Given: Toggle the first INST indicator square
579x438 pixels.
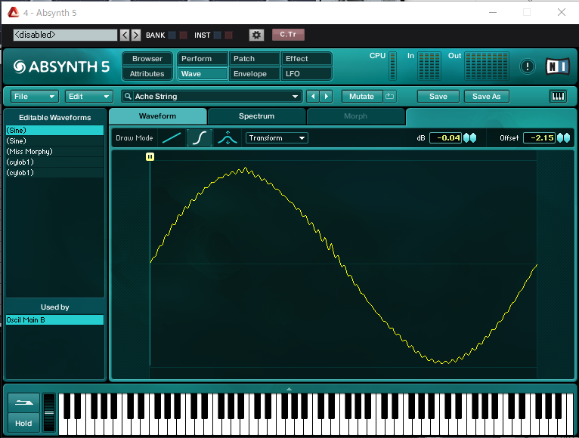Looking at the screenshot, I should tap(218, 35).
